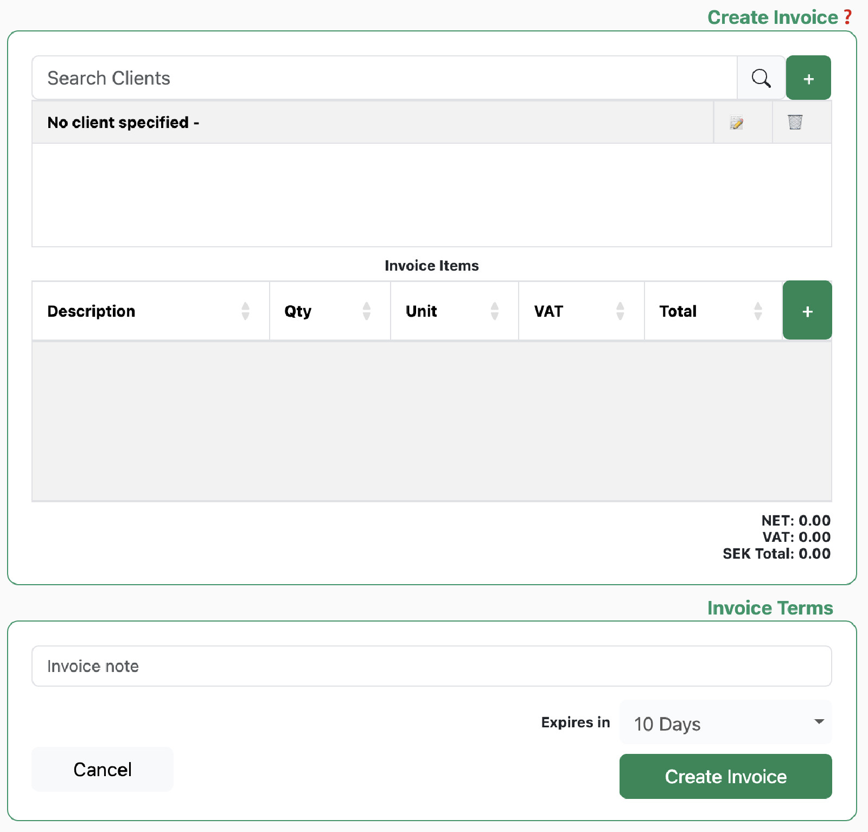Sort items by VAT column
The image size is (868, 832).
pos(620,311)
